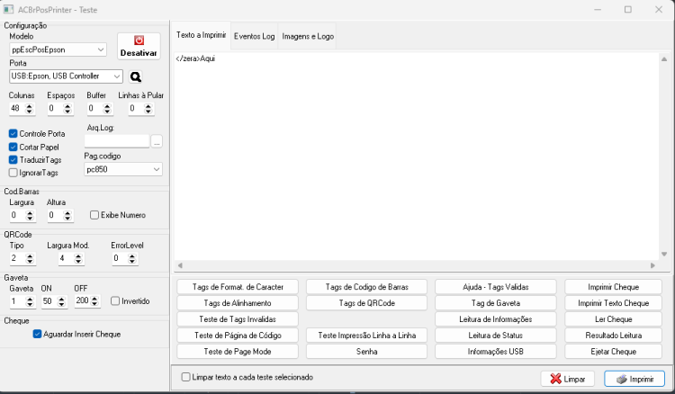Uncheck the Cortar Papel checkbox
Image resolution: width=675 pixels, height=394 pixels.
point(13,148)
